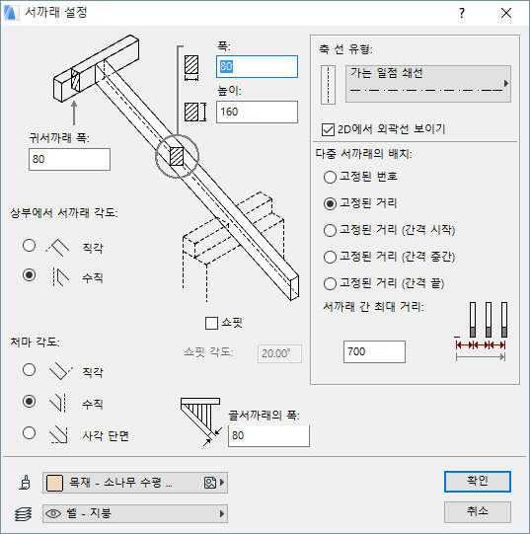Click the axis line type preview icon
Screen dimensions: 530x534
tap(328, 85)
